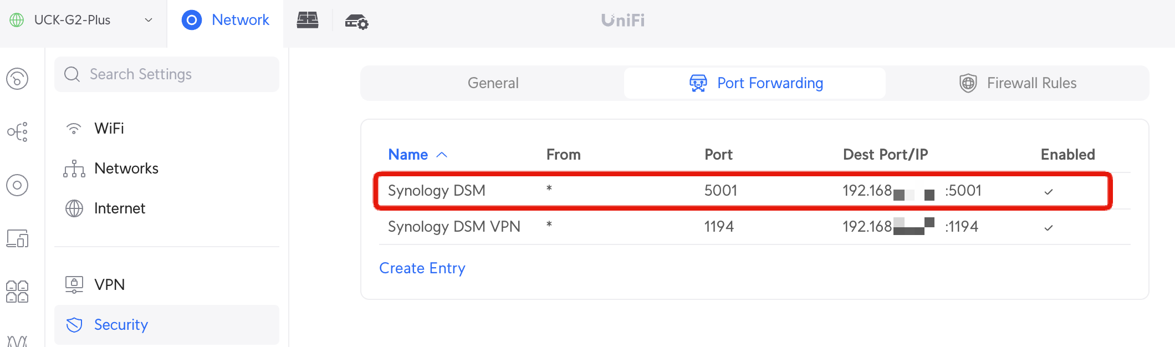Open the Protect application icon in top bar
The height and width of the screenshot is (347, 1175).
tap(308, 21)
